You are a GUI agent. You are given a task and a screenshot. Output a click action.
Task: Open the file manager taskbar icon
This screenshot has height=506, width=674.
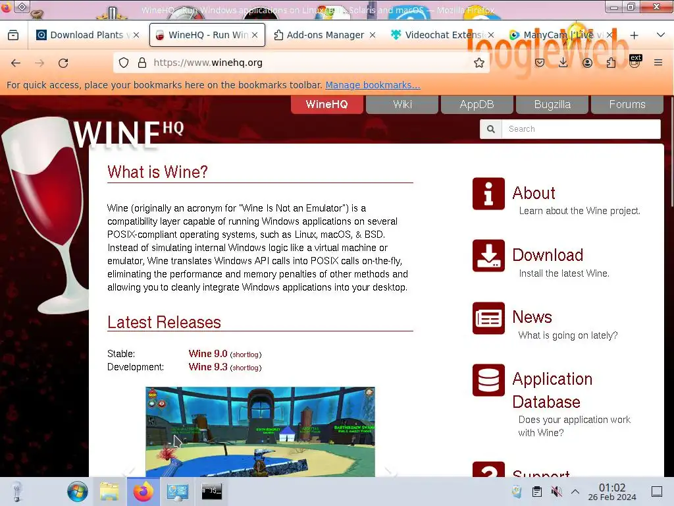coord(110,492)
